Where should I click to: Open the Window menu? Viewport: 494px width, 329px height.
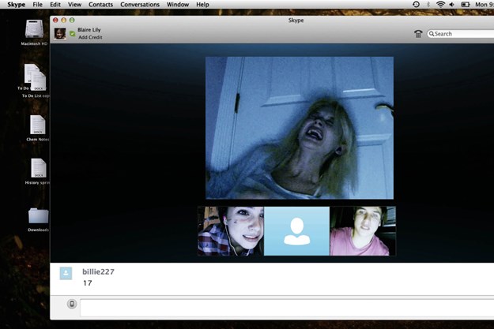coord(178,5)
